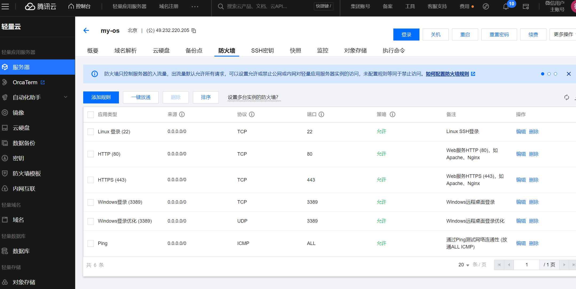Click the blue 登录 button

406,34
